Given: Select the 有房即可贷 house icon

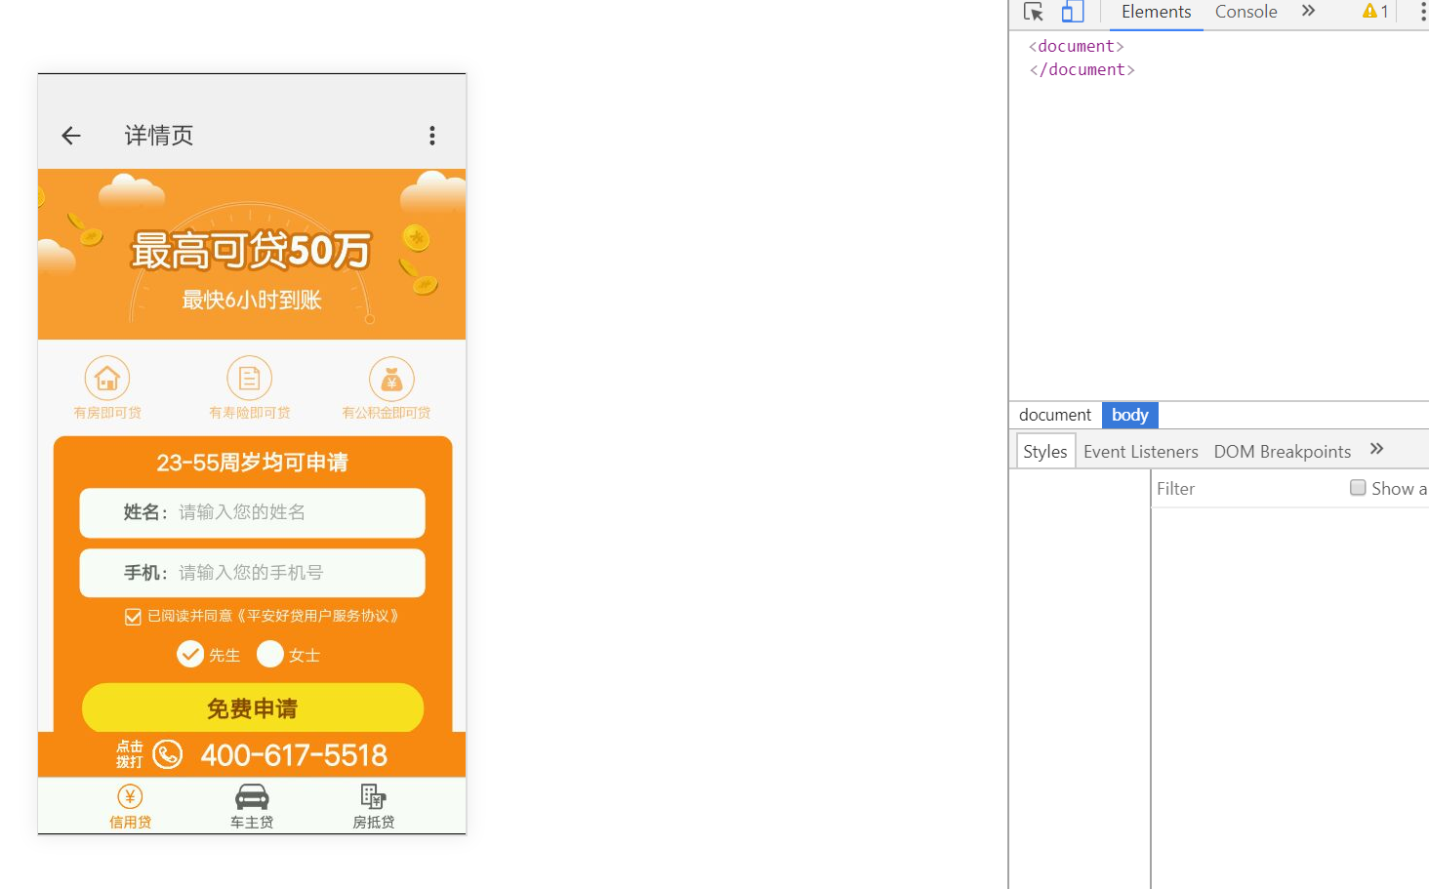Looking at the screenshot, I should (106, 378).
